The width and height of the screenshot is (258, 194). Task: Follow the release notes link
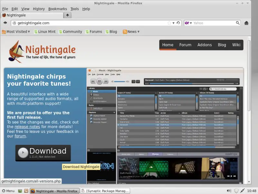(27, 127)
